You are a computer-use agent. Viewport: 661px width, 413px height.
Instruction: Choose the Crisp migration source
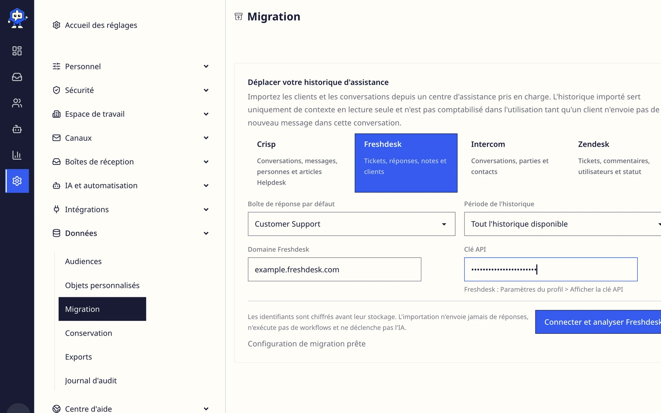[299, 163]
